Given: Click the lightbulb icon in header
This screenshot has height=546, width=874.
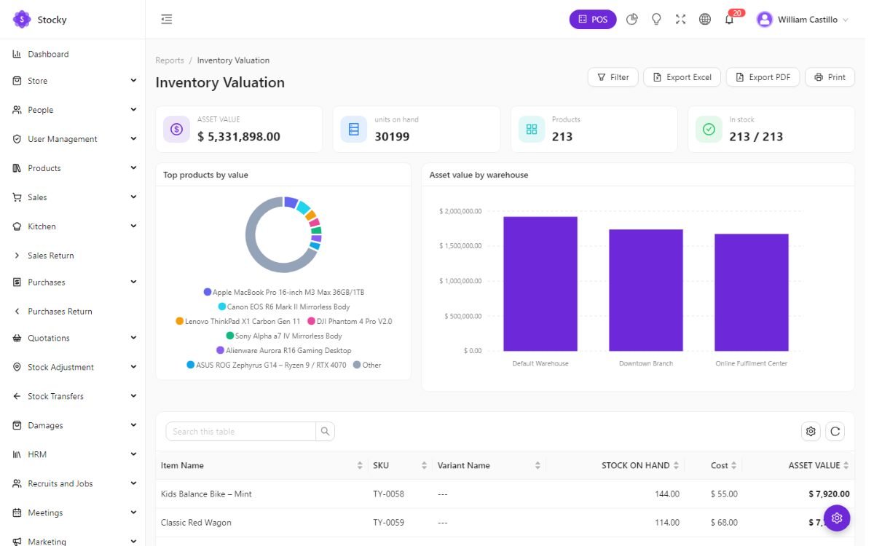Looking at the screenshot, I should click(x=656, y=20).
